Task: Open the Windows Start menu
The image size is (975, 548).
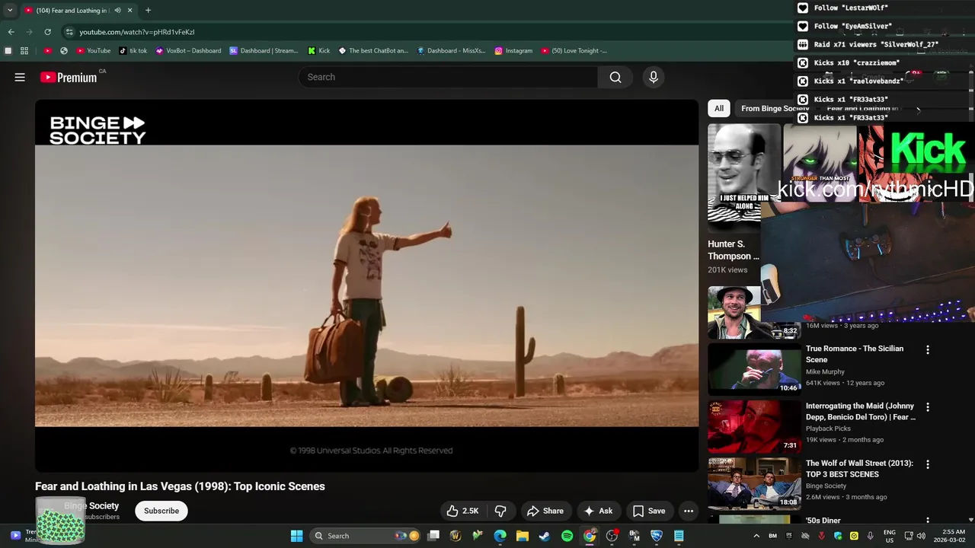Action: [x=296, y=536]
